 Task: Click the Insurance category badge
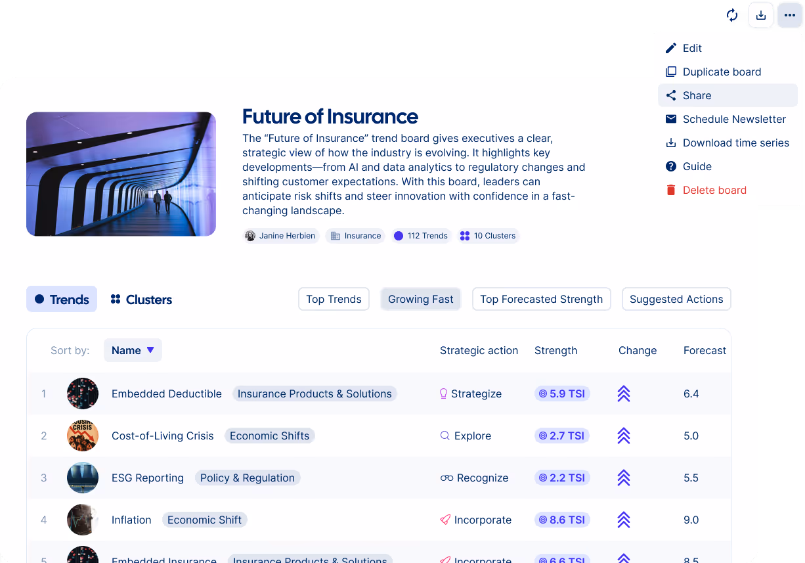coord(355,236)
